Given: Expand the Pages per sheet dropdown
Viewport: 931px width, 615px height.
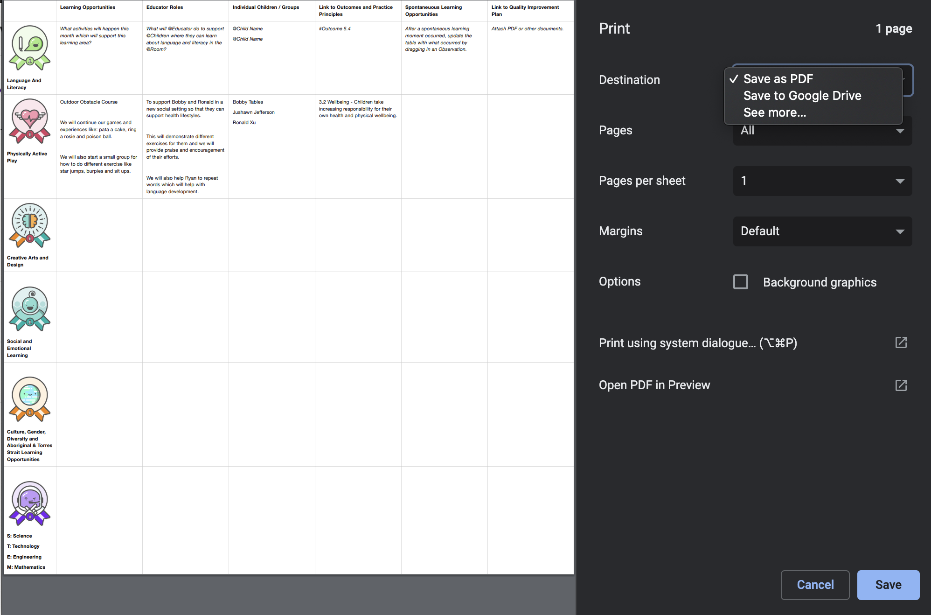Looking at the screenshot, I should (x=822, y=181).
